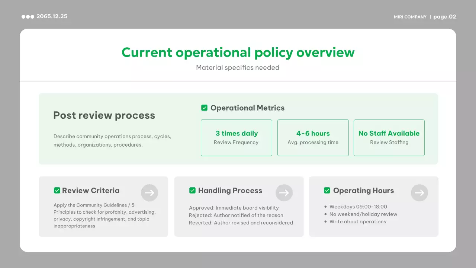476x268 pixels.
Task: Toggle the Operating Hours green checkbox
Action: pos(327,191)
